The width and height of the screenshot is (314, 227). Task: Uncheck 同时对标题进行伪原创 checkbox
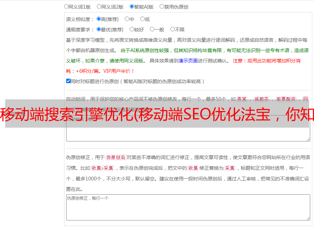pos(68,81)
